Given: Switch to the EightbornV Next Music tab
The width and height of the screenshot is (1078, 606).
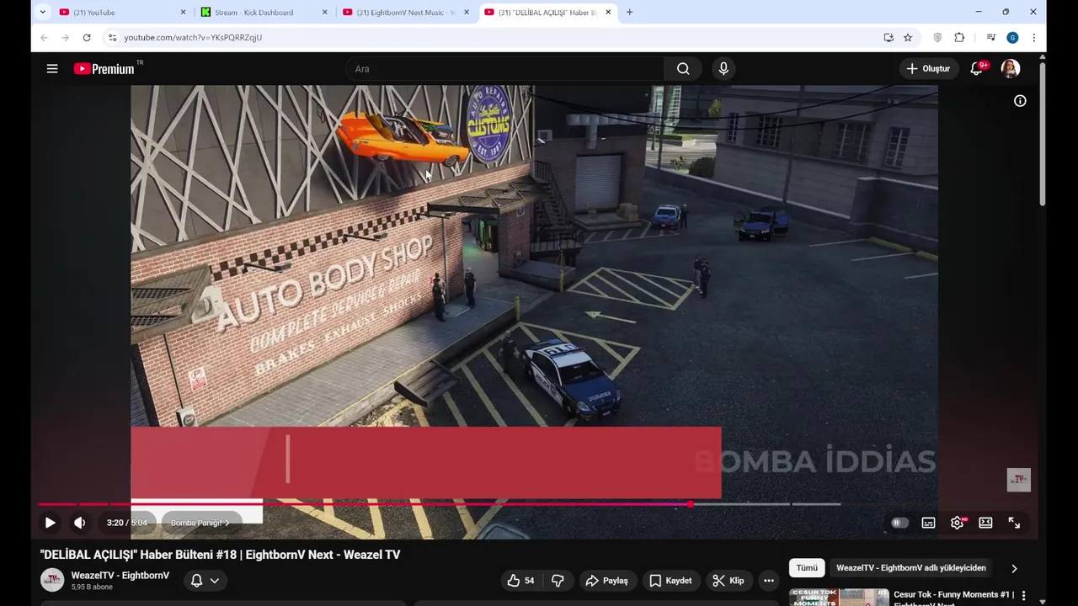Looking at the screenshot, I should point(407,13).
